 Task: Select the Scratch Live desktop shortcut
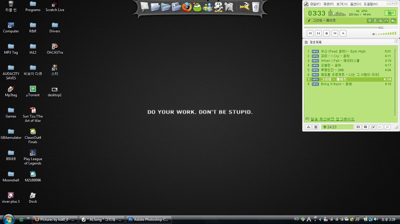pos(55,6)
